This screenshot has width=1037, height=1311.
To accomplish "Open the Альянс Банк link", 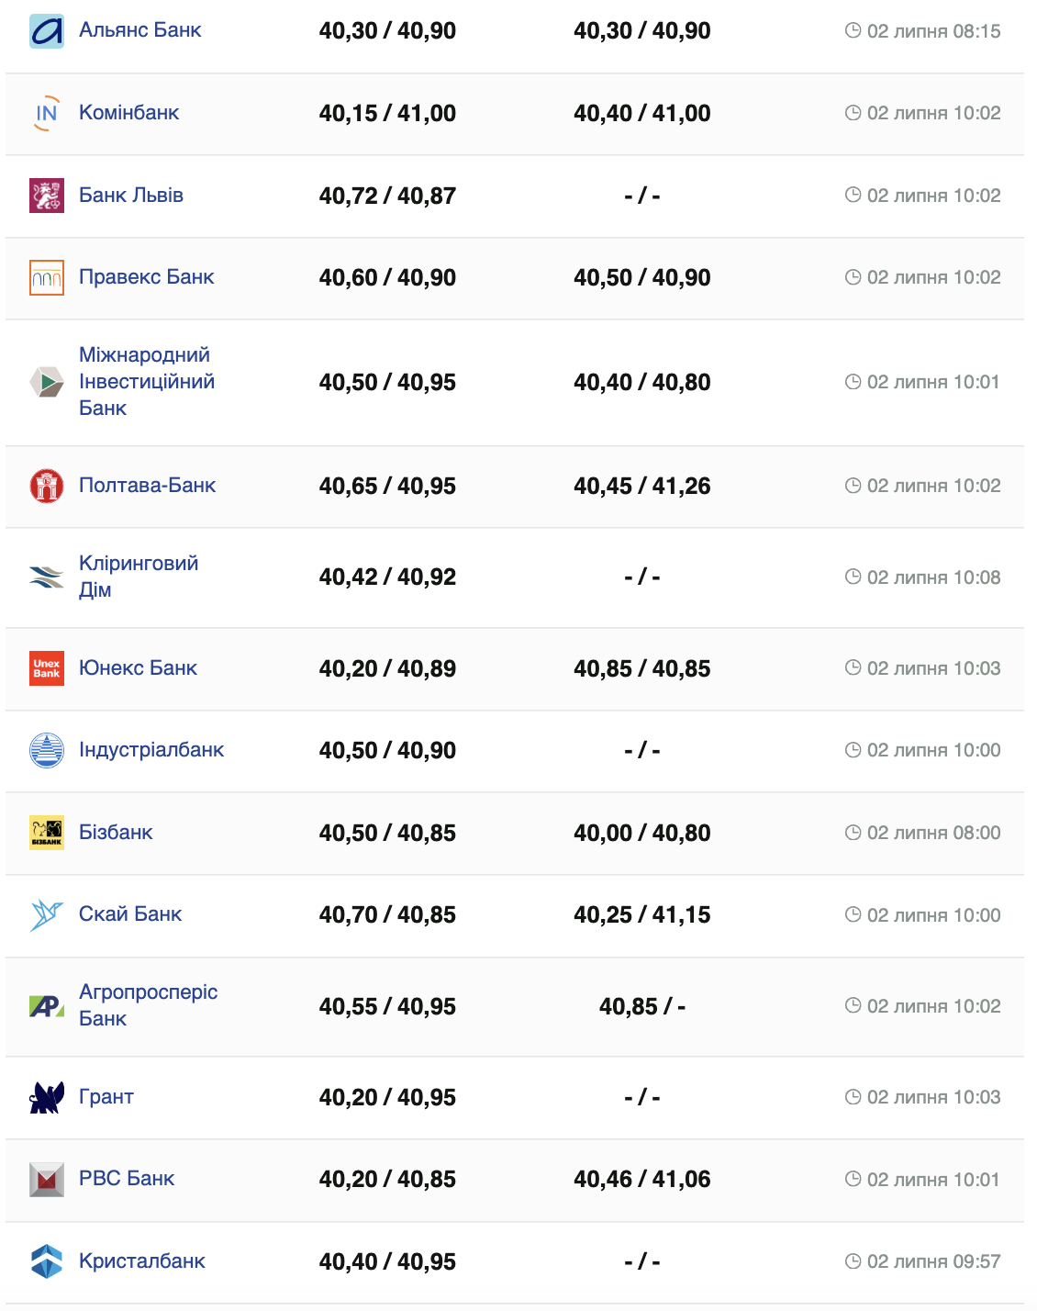I will (139, 30).
